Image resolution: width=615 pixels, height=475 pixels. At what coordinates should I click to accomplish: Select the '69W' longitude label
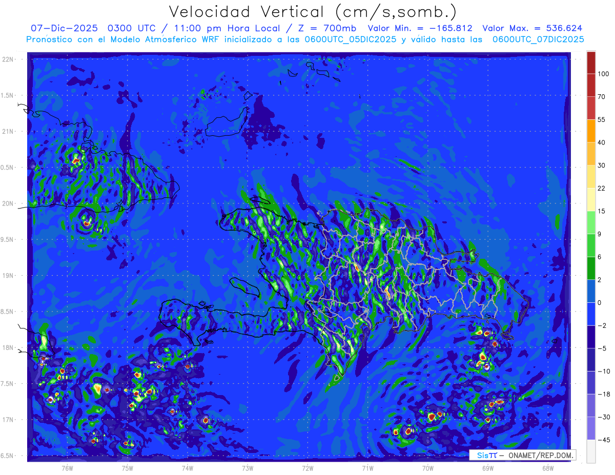pos(488,468)
